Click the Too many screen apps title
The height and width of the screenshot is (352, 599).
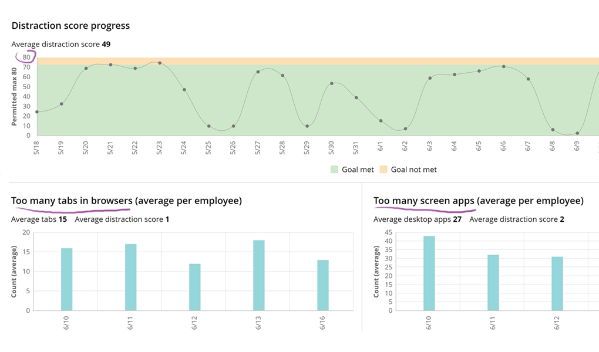478,200
